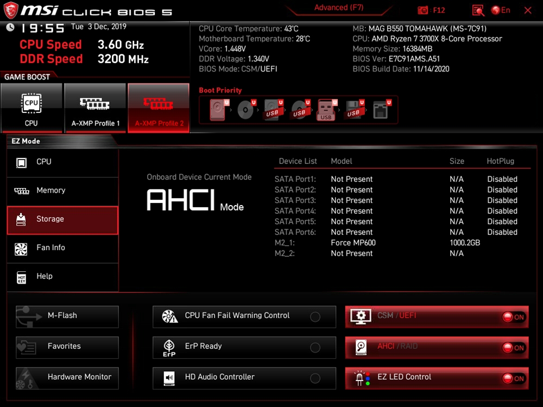Screen dimensions: 543x407
Task: Enable the CPU Game Boost button
Action: 31,108
